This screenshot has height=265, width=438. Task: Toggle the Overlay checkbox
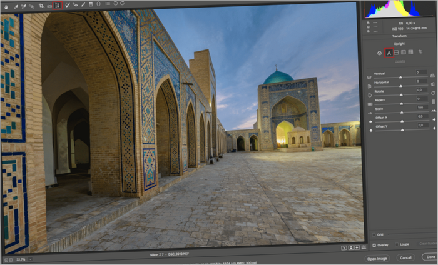pyautogui.click(x=374, y=245)
